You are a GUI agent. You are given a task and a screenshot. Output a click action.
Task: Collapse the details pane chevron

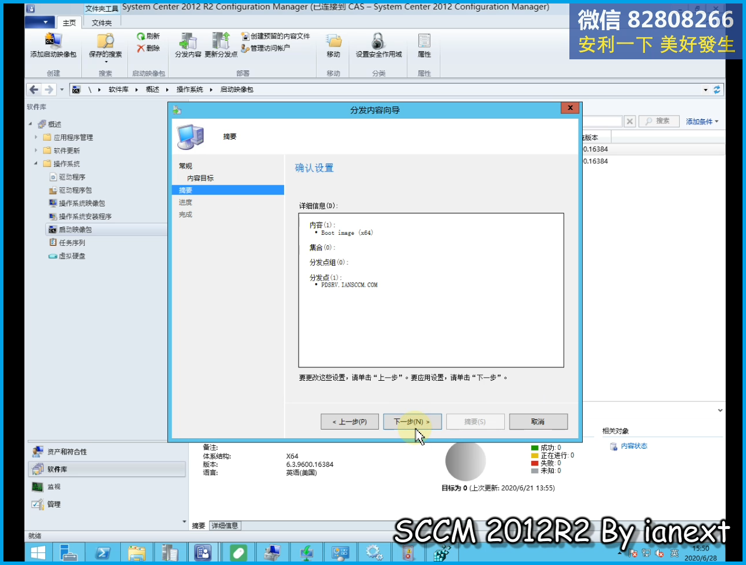720,410
